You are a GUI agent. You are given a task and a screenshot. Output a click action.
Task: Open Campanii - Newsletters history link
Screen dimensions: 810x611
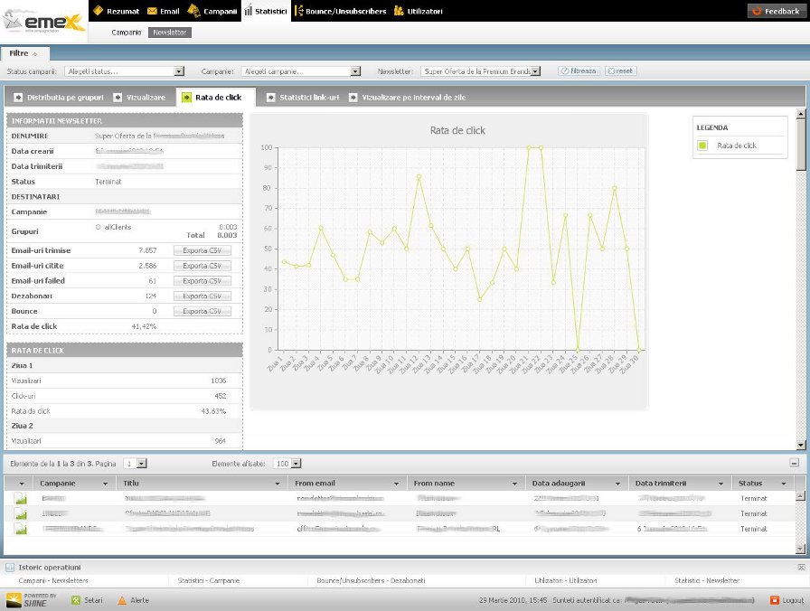53,580
